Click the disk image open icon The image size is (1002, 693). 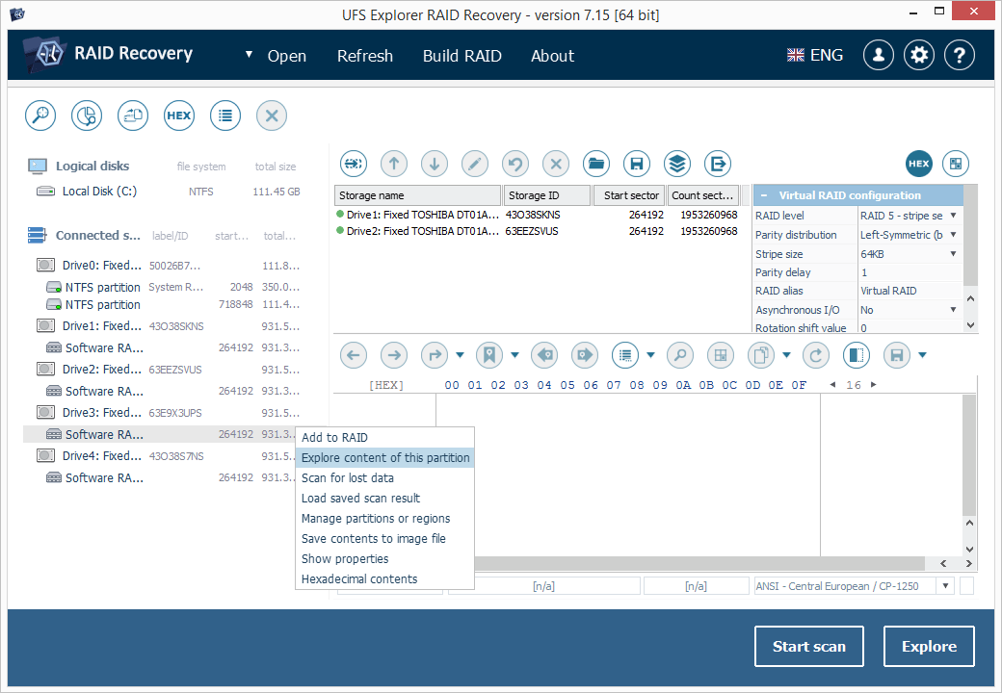click(x=133, y=115)
